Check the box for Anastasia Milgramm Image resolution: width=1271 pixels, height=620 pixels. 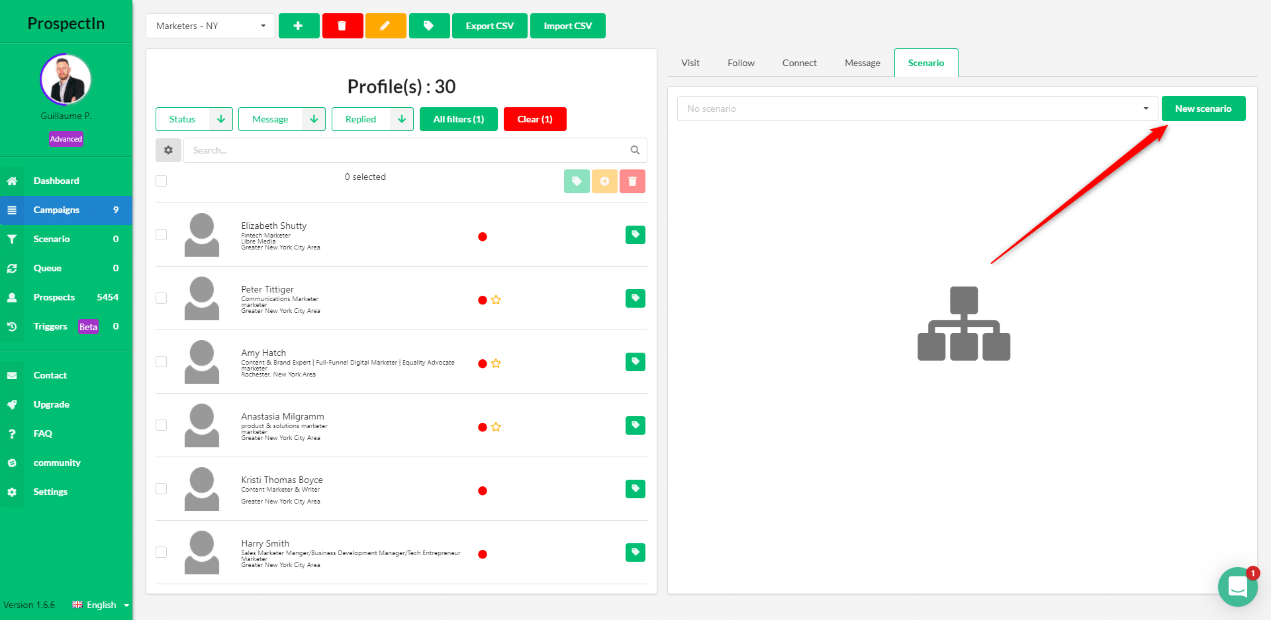162,425
